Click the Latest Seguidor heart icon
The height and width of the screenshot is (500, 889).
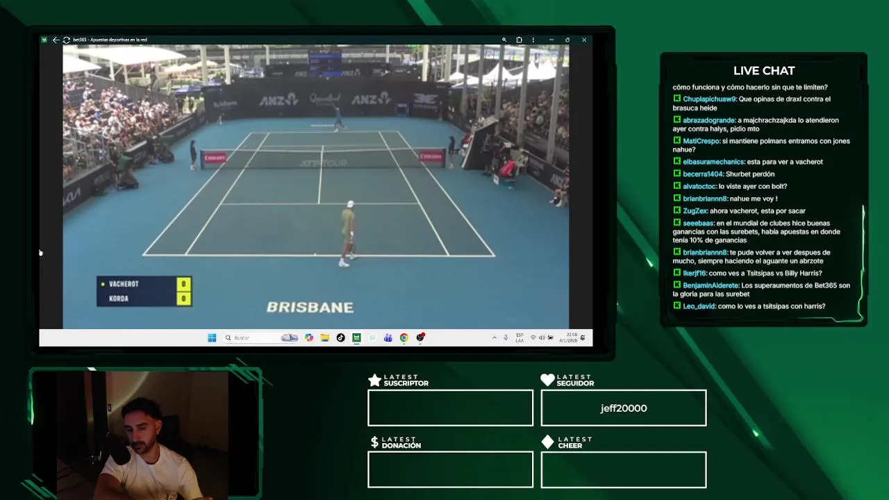[547, 380]
